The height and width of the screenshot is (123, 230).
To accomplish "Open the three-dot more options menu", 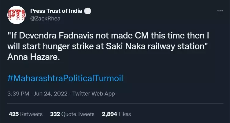I will [220, 11].
